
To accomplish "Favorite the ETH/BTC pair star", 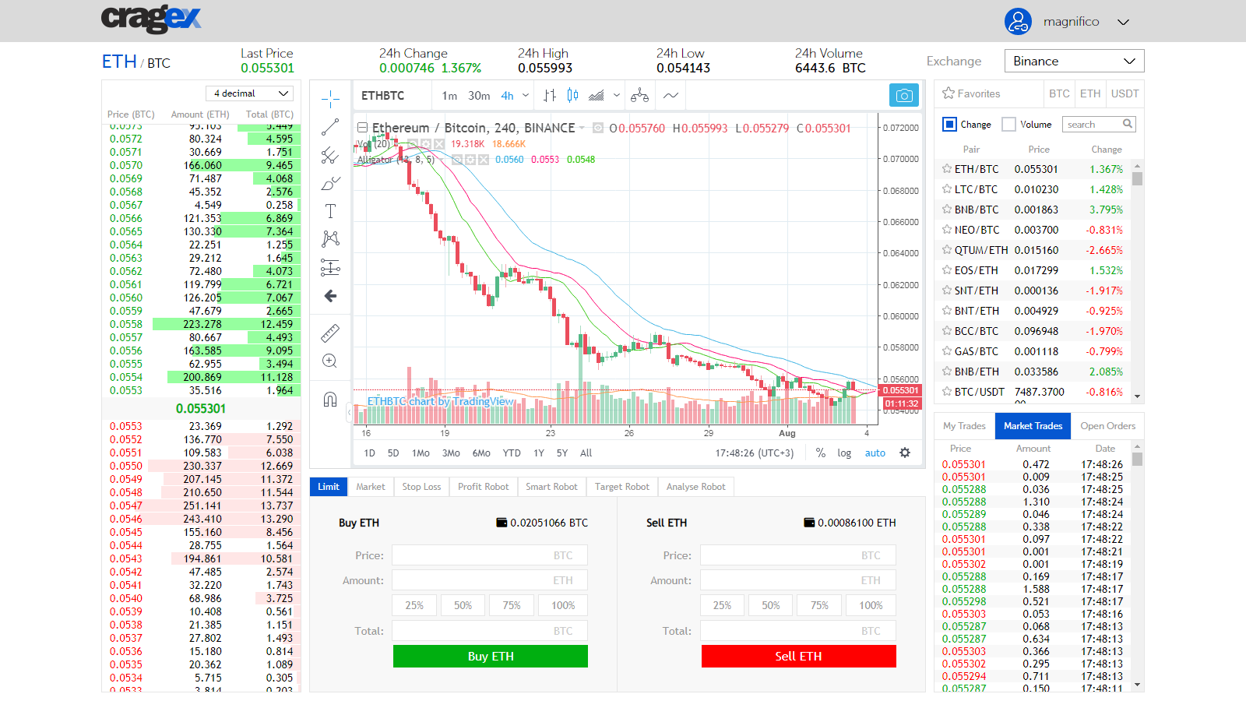I will click(x=947, y=169).
